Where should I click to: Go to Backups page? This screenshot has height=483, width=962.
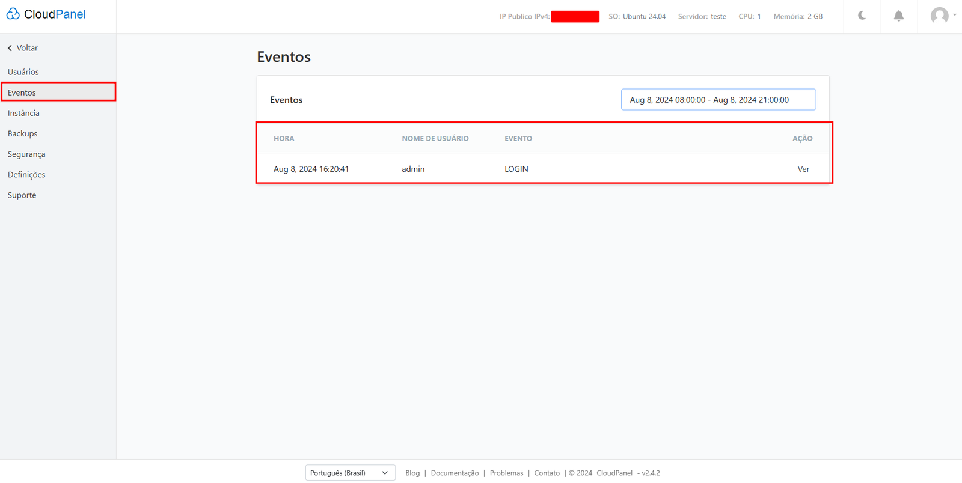[23, 133]
